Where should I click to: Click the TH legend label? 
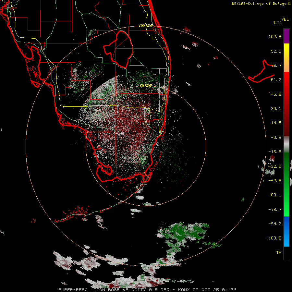coord(279,253)
